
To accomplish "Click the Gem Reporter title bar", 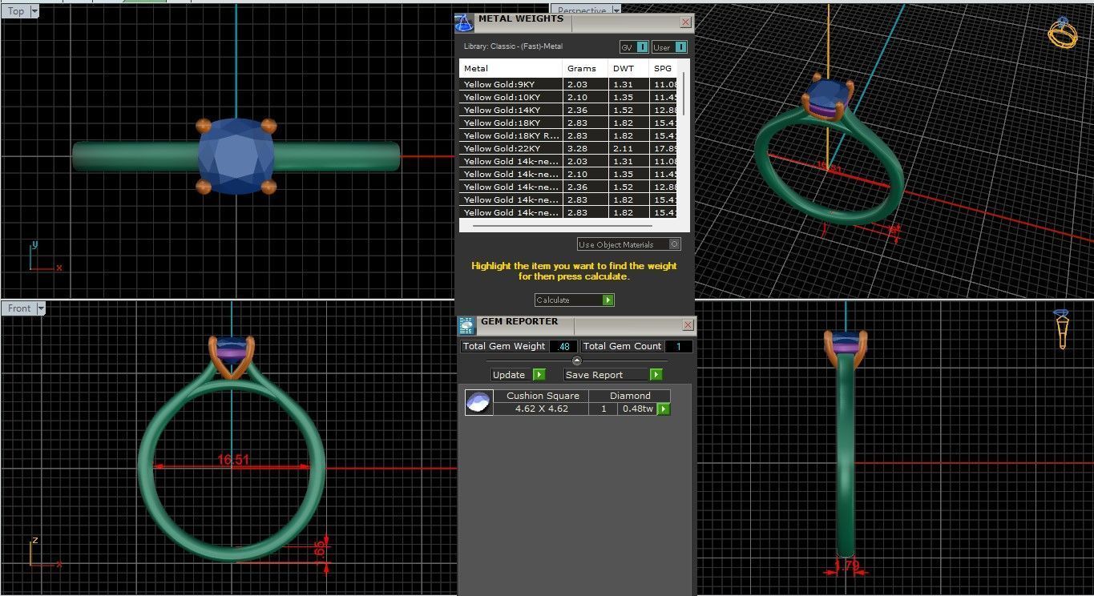I will coord(575,324).
